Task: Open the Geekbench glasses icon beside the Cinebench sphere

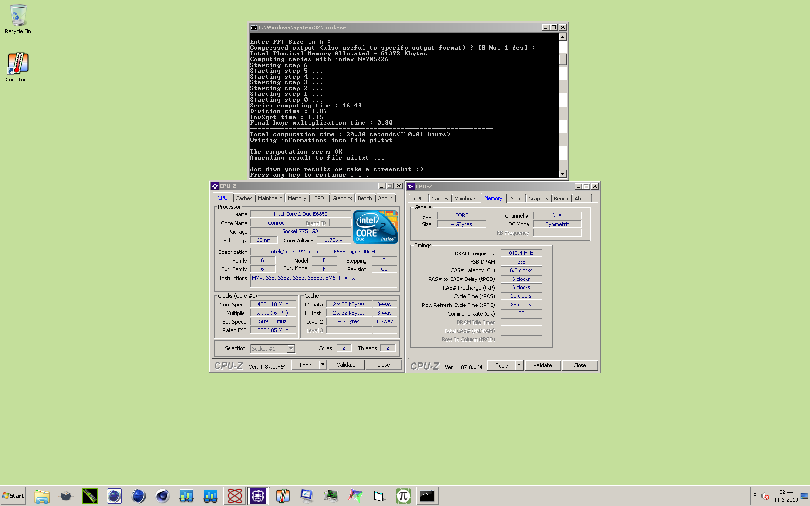Action: pyautogui.click(x=187, y=496)
